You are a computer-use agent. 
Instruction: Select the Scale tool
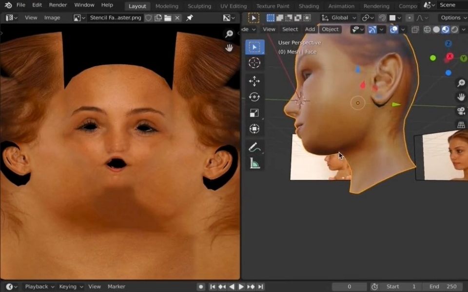tap(254, 113)
